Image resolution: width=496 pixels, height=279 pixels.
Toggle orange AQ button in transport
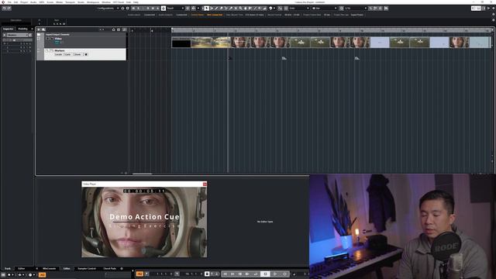tap(139, 274)
